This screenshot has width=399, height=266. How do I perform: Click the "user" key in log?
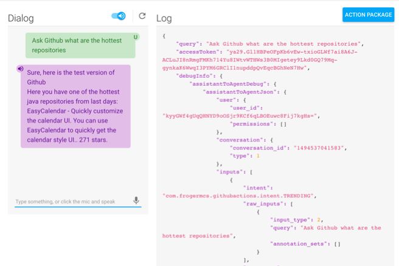[x=226, y=100]
